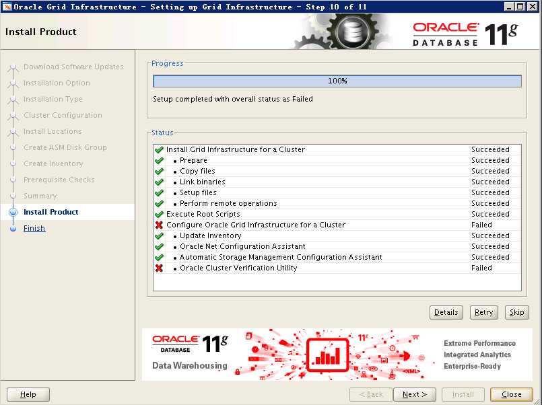The width and height of the screenshot is (542, 405).
Task: Click green check beside Copy files
Action: pyautogui.click(x=159, y=171)
